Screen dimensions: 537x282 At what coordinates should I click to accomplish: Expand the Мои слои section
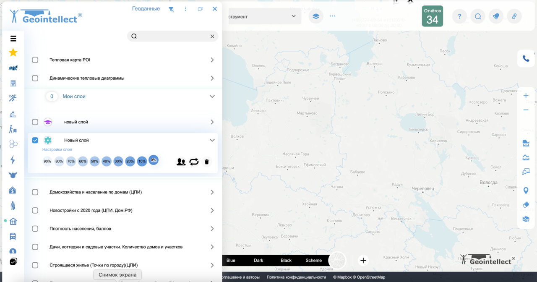pos(212,96)
